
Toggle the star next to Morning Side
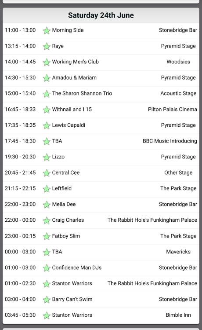click(x=47, y=30)
